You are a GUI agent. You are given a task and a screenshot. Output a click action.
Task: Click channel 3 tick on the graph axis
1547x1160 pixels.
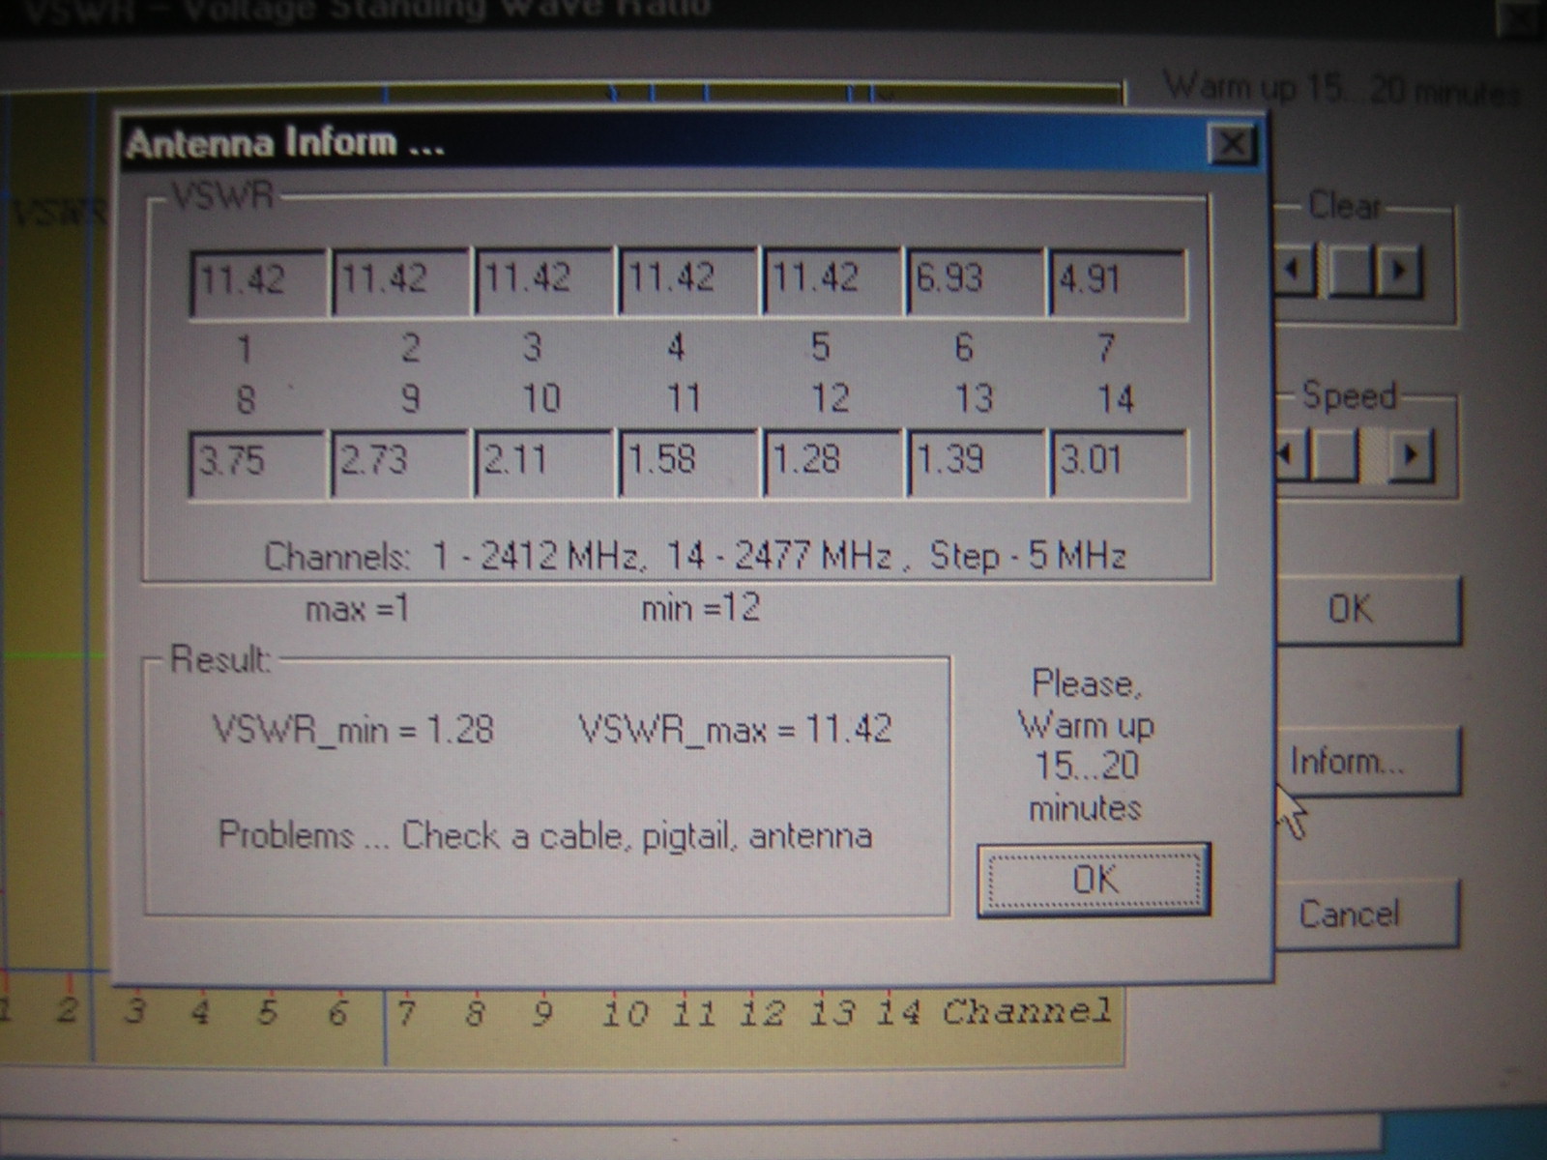(x=135, y=1012)
